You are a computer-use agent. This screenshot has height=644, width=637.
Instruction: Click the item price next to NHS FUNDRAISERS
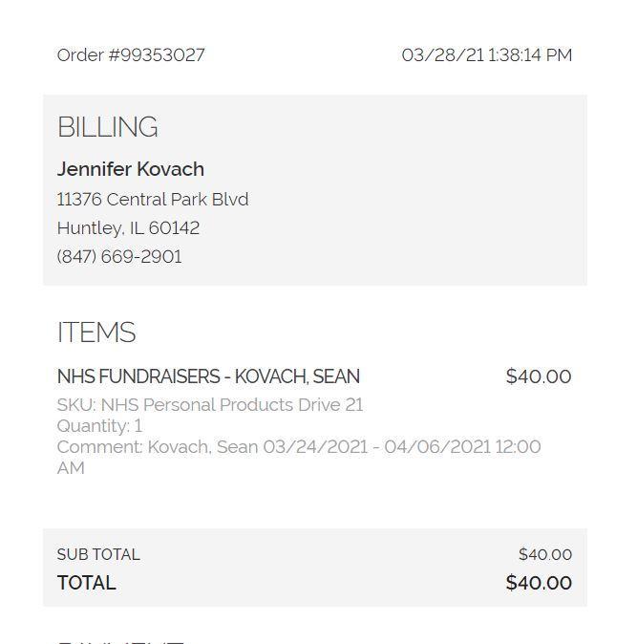pos(539,376)
